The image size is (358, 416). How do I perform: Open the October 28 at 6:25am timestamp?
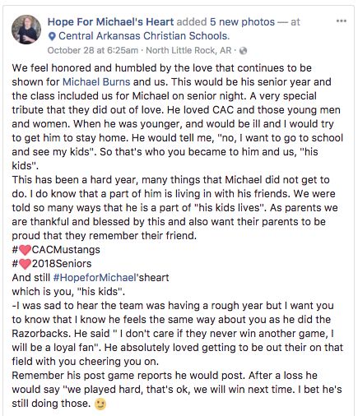93,50
